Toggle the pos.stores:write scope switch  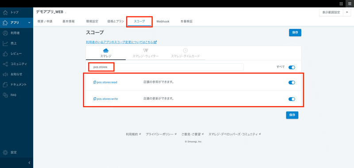coord(292,99)
